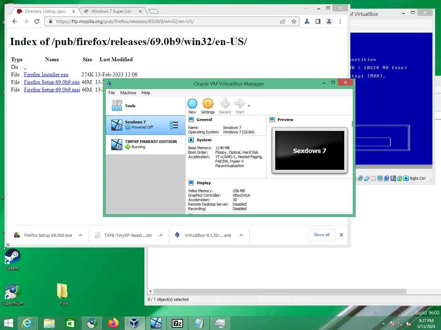Click the network adapter indicator in VM status bar
The image size is (441, 330).
pos(360,178)
